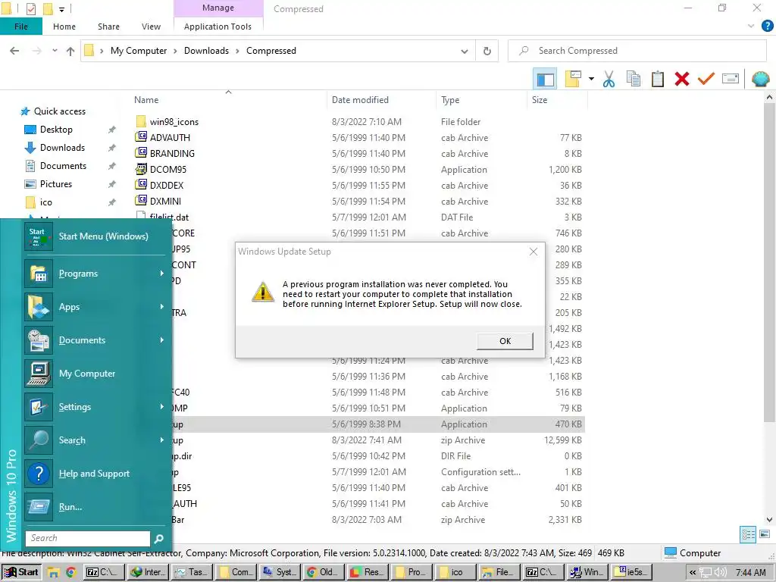Open File Explorer quick launch icon
This screenshot has height=582, width=776.
(x=54, y=572)
